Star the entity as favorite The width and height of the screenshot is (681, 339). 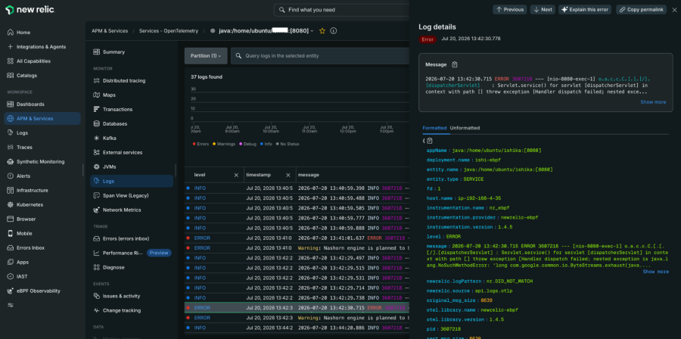pyautogui.click(x=322, y=31)
